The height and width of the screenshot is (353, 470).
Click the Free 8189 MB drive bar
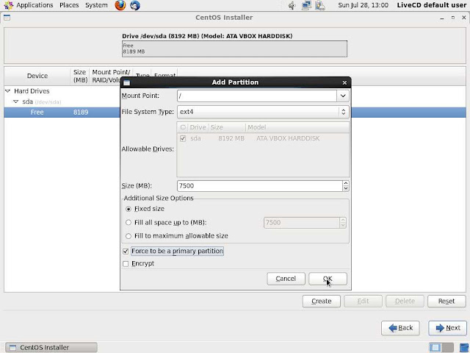[234, 49]
